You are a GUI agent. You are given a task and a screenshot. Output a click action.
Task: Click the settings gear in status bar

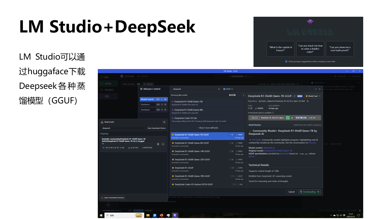click(x=360, y=210)
